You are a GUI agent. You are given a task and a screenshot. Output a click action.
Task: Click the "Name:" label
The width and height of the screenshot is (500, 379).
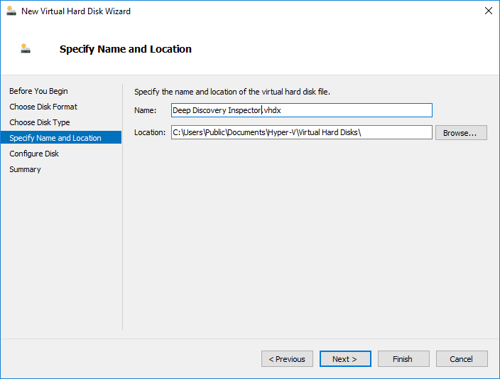tap(145, 110)
